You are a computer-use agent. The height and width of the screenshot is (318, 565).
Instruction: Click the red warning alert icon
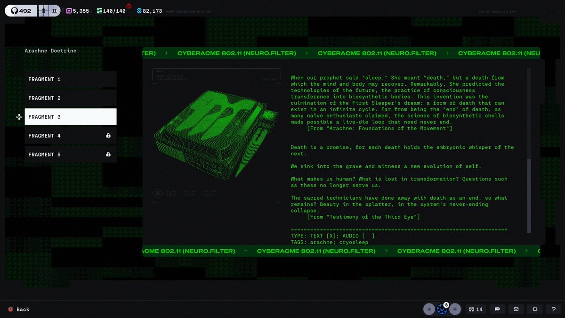[129, 6]
